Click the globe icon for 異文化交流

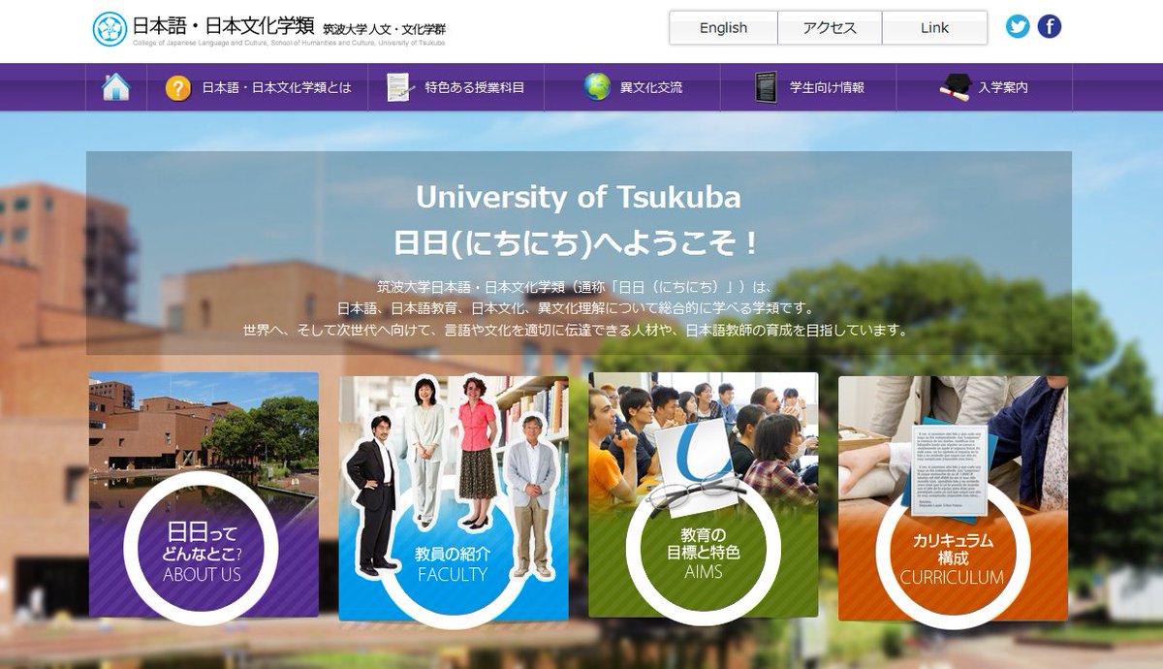click(597, 86)
